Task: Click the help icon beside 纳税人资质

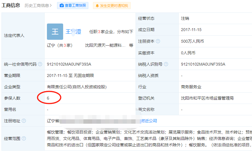Action: 162,75
